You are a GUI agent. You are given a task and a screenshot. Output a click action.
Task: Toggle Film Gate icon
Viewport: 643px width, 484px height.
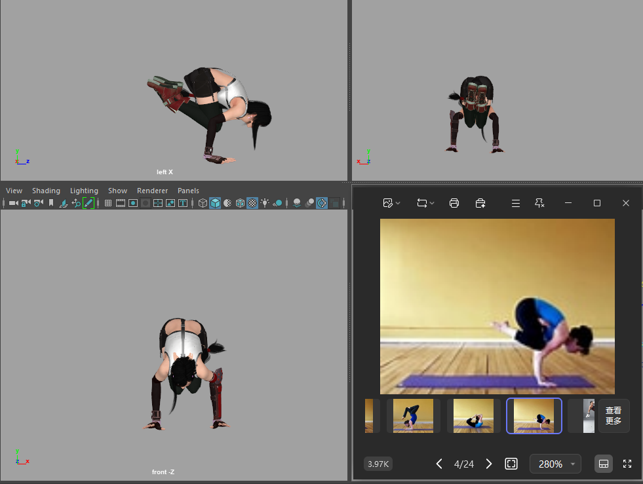[121, 203]
